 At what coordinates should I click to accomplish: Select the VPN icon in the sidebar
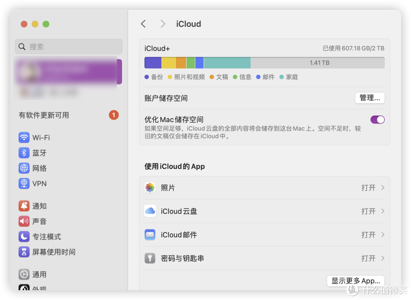tap(24, 184)
